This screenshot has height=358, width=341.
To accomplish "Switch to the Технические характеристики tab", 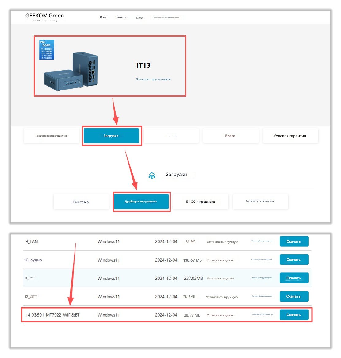I will 51,136.
